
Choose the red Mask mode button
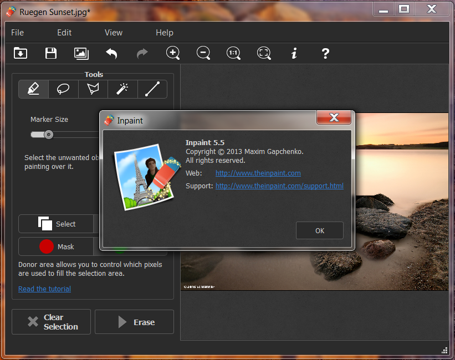pyautogui.click(x=56, y=246)
